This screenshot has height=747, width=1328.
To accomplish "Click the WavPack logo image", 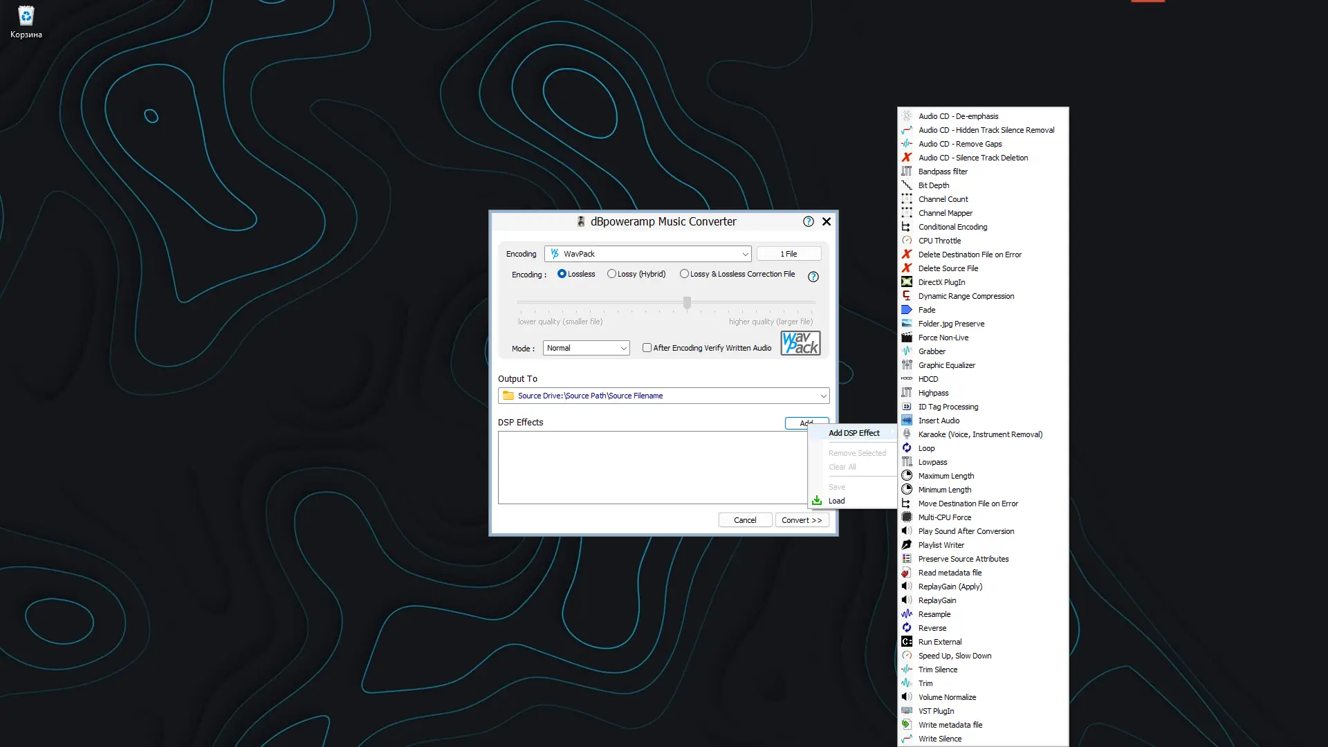I will coord(800,343).
